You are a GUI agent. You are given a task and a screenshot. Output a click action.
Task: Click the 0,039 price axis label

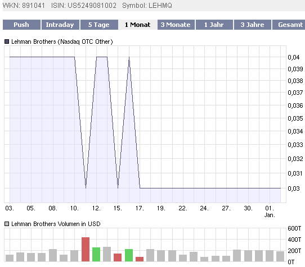[295, 69]
